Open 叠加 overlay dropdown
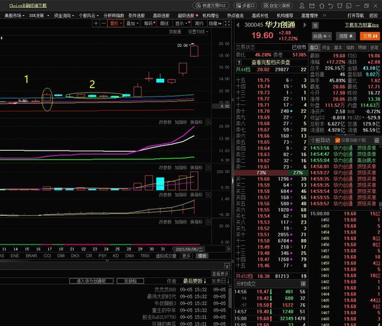Screen dimensions: 382x326 pyautogui.click(x=132, y=23)
